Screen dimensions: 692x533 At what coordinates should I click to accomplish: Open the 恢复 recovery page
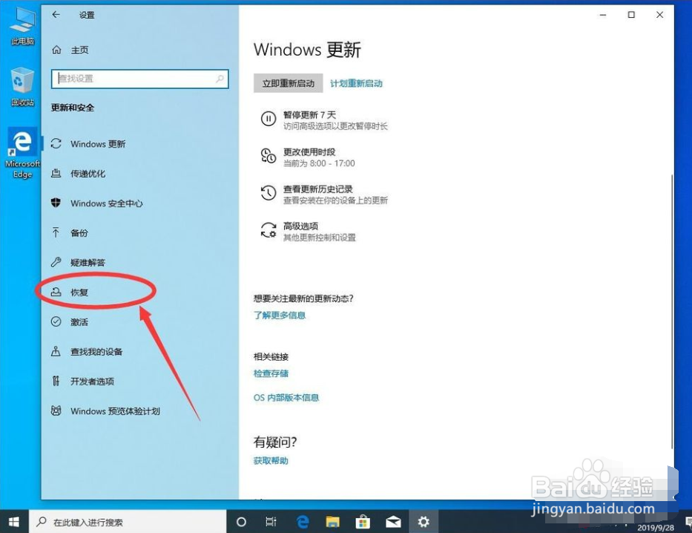[x=79, y=292]
